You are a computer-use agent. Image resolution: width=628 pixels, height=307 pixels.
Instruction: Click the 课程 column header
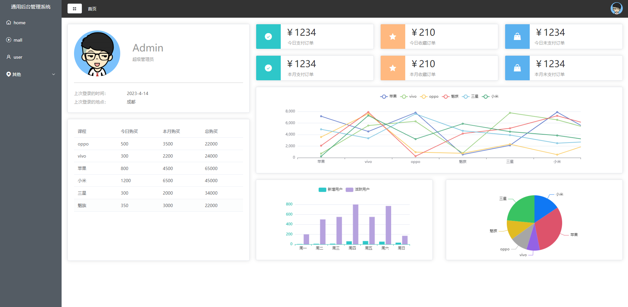82,131
